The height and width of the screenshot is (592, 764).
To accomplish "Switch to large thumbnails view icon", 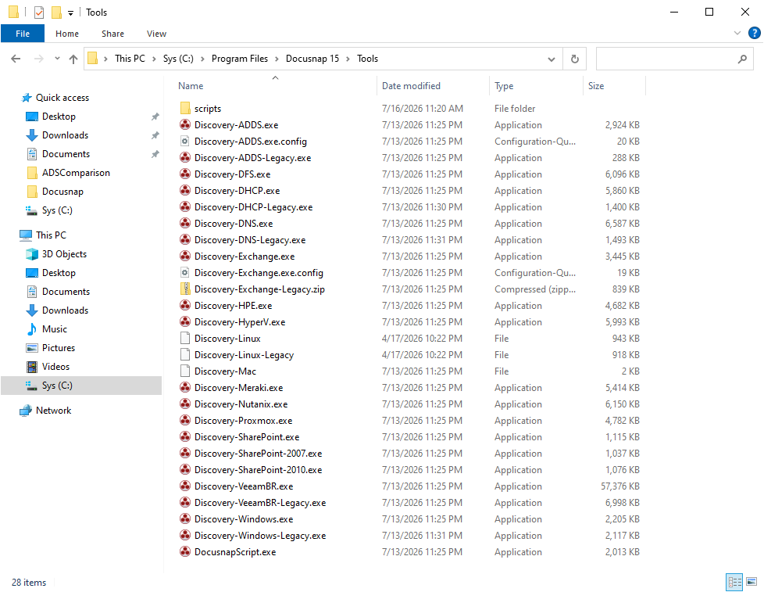I will point(752,581).
